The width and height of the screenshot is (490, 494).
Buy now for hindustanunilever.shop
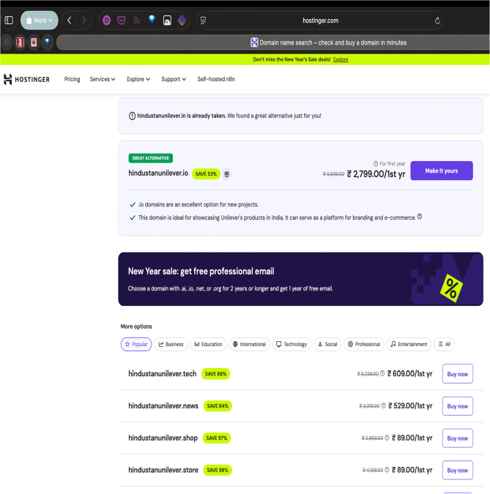click(458, 438)
